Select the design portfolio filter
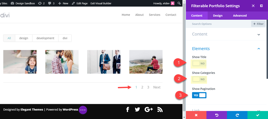The image size is (268, 119). coord(23,38)
